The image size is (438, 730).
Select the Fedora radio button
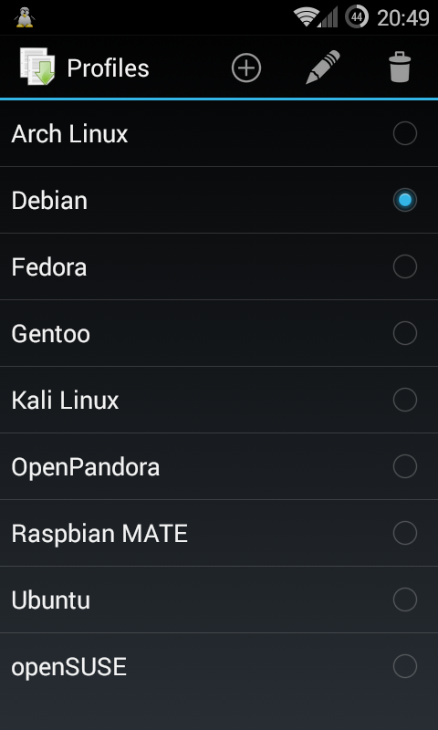point(405,266)
